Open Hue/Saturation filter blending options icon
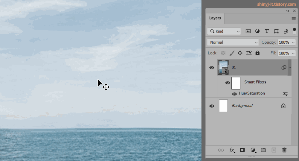Image resolution: width=299 pixels, height=161 pixels. [285, 94]
